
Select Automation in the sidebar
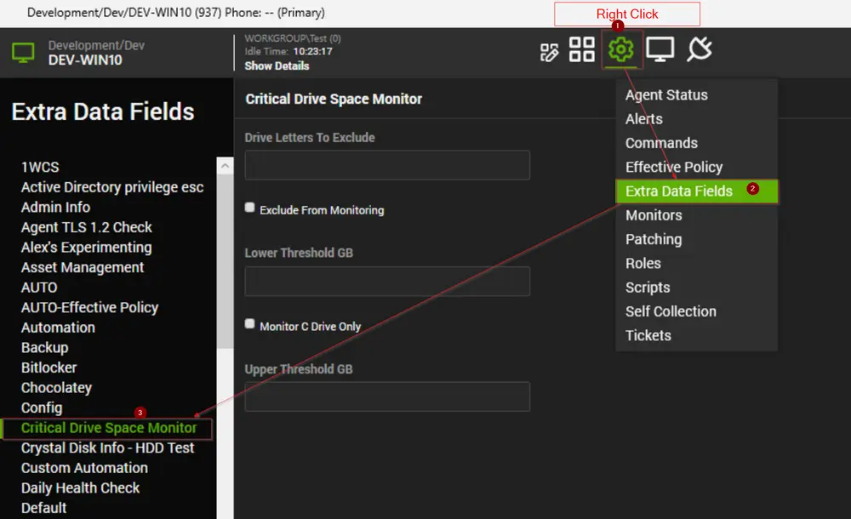(x=58, y=328)
